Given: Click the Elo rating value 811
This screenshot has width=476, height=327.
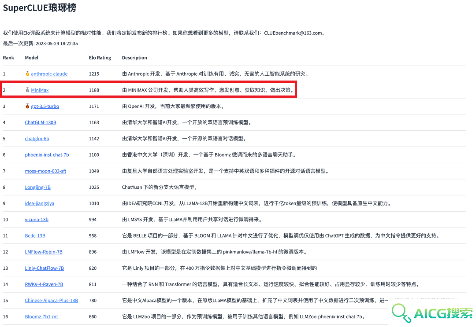Looking at the screenshot, I should [93, 284].
